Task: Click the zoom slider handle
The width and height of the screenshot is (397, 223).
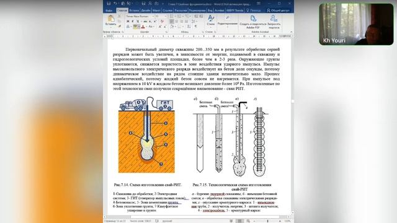Action: click(x=267, y=221)
